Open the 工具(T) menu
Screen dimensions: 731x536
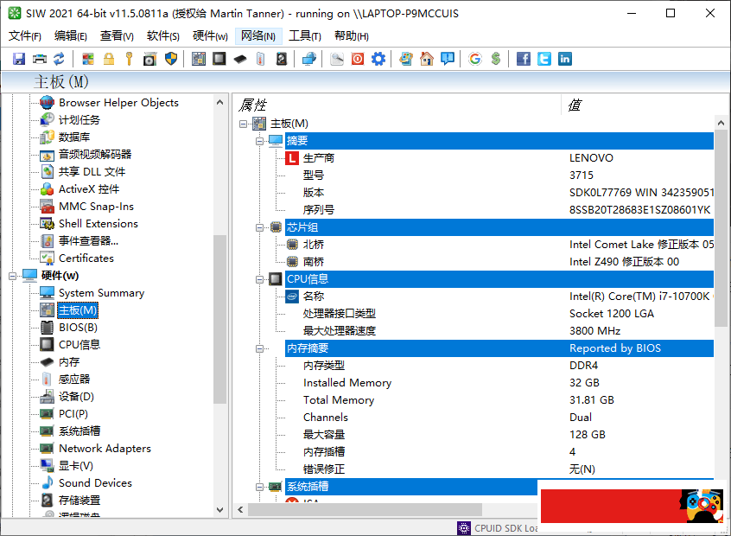point(304,35)
